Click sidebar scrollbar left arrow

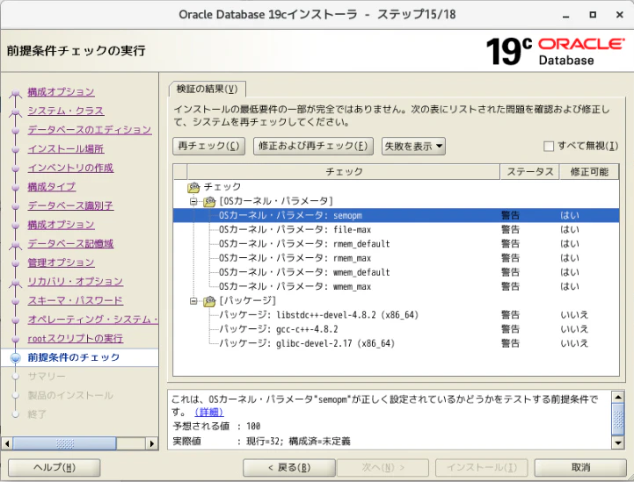click(7, 443)
